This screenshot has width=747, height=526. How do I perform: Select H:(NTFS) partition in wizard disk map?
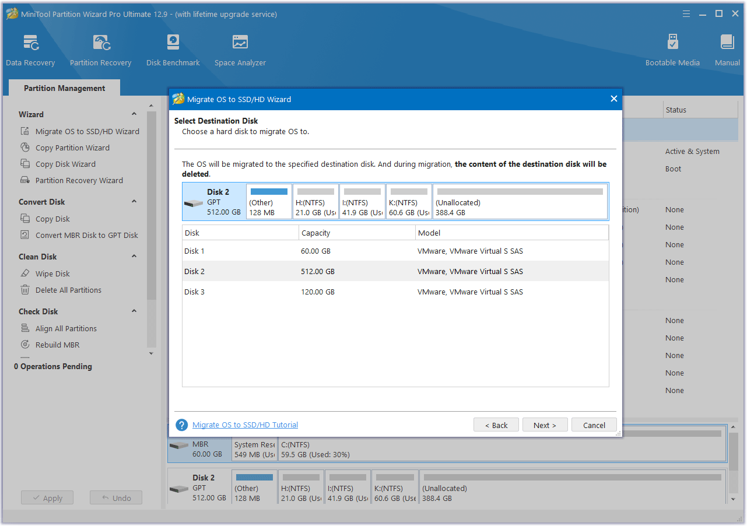point(315,202)
